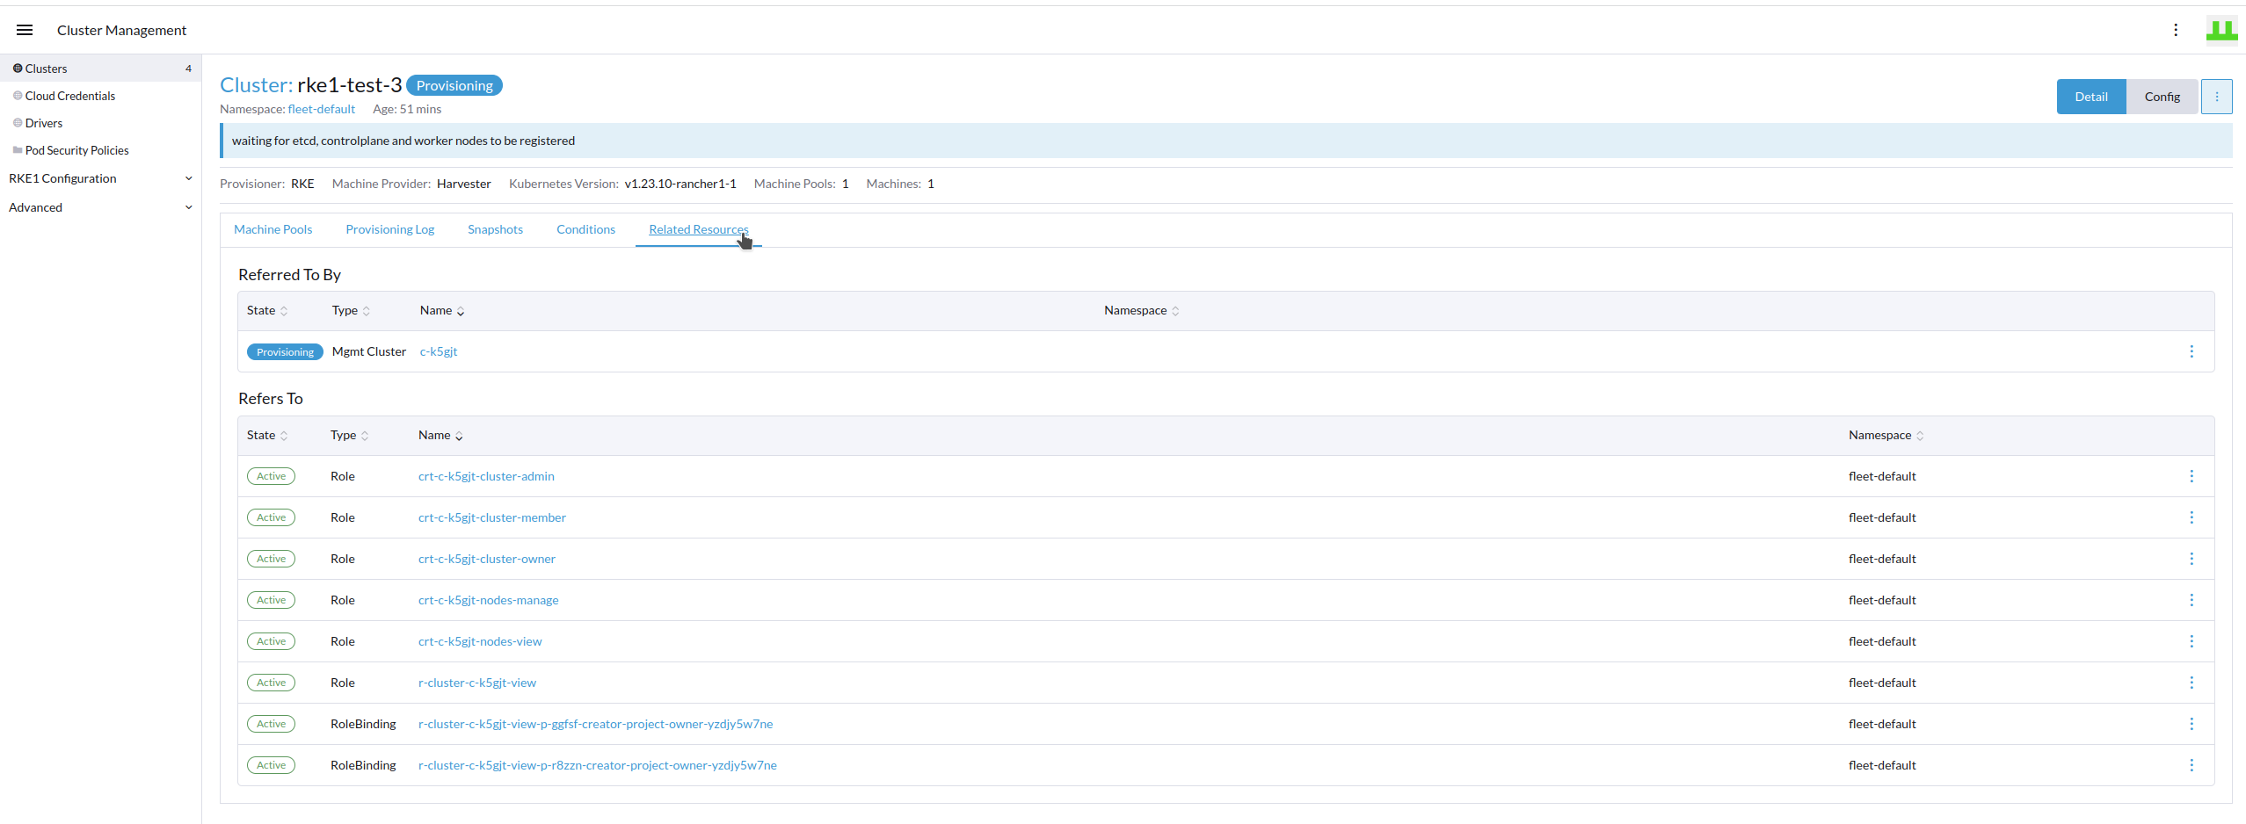
Task: Click the Detail view button
Action: pos(2091,97)
